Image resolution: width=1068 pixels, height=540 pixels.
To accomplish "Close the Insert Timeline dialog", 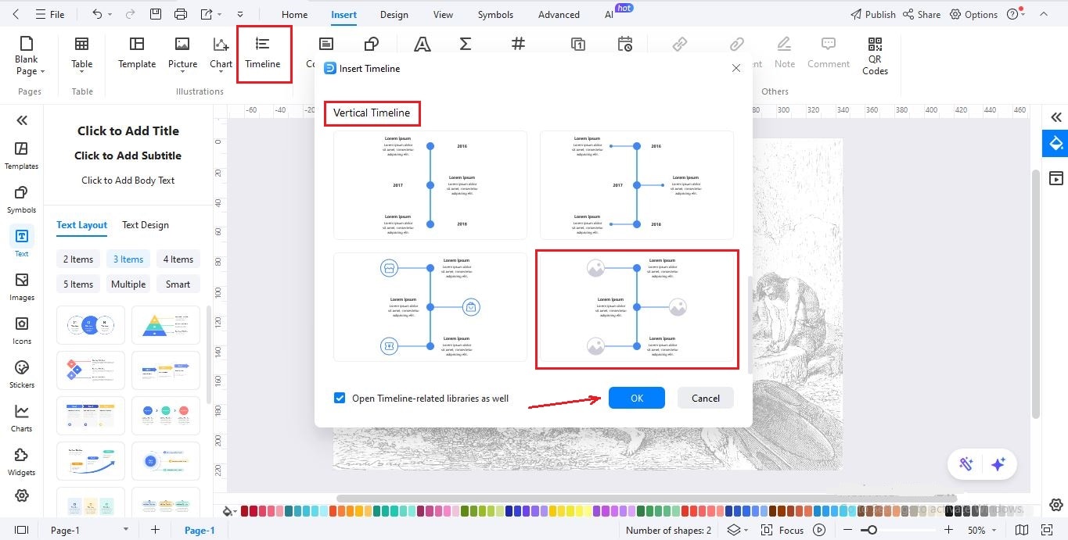I will click(735, 69).
